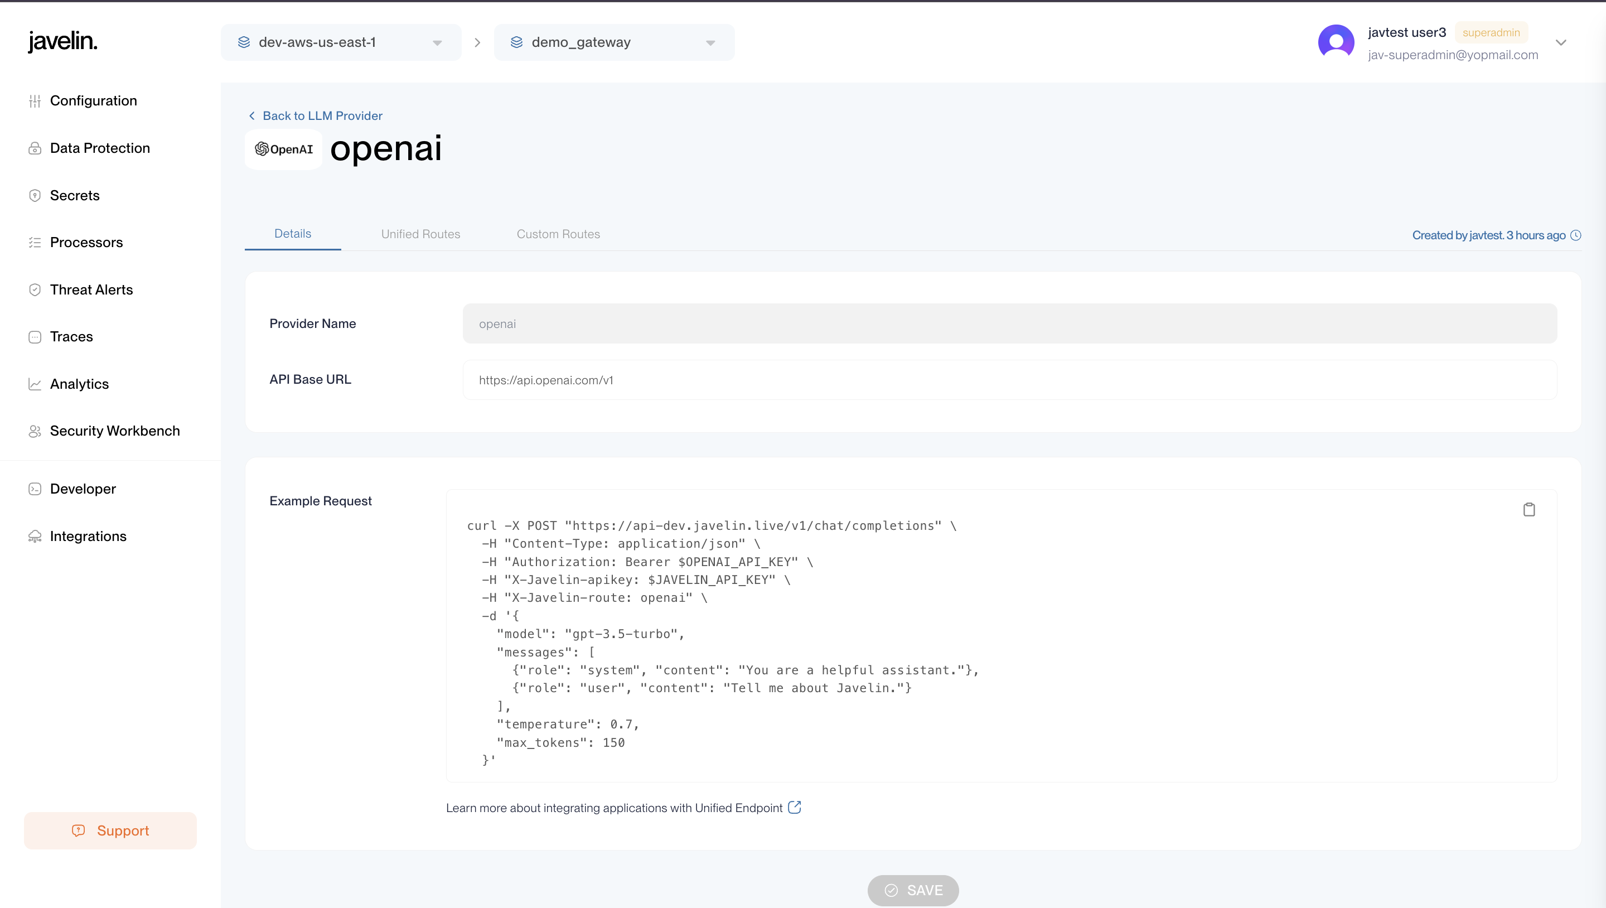Viewport: 1606px width, 908px height.
Task: Click the external link icon after Unified Endpoint
Action: click(794, 807)
